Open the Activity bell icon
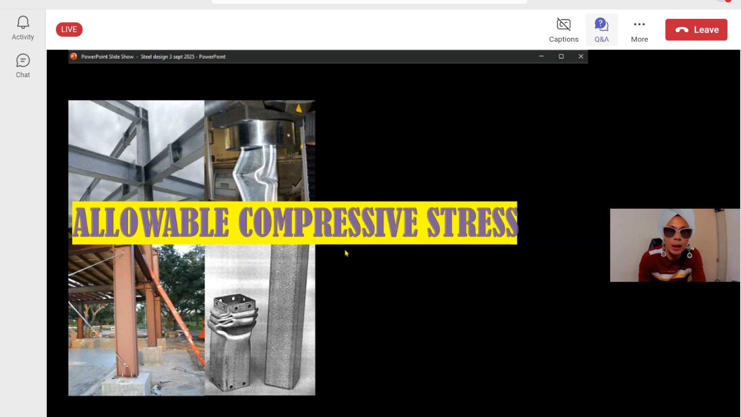Screen dimensions: 741x417 pos(23,28)
